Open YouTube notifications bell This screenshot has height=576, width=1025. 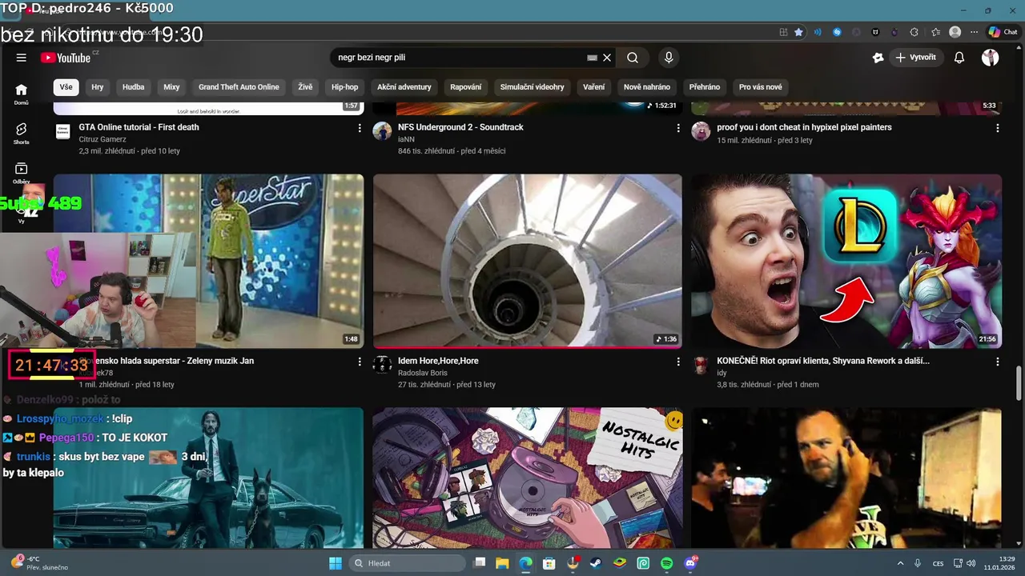coord(959,58)
